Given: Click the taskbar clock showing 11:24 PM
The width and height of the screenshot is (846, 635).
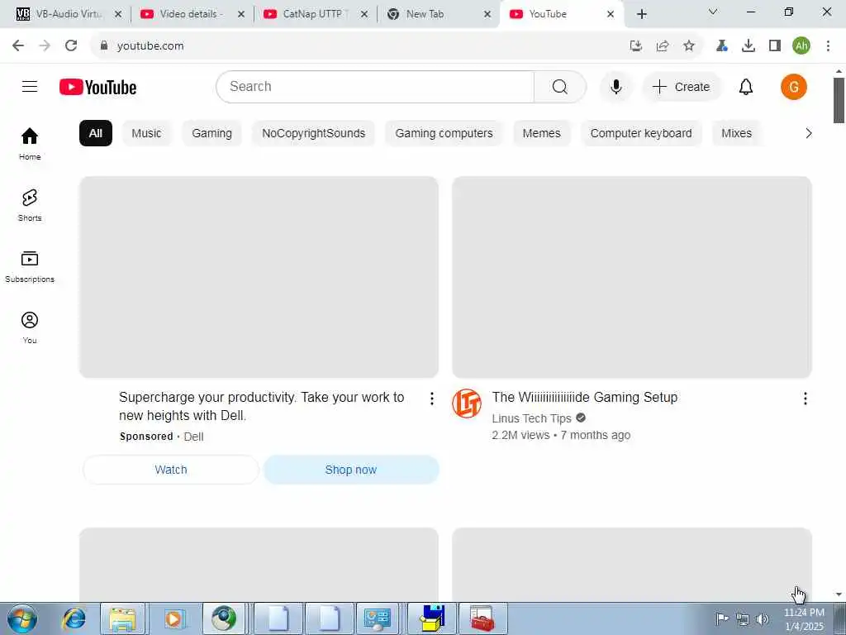Looking at the screenshot, I should click(804, 618).
